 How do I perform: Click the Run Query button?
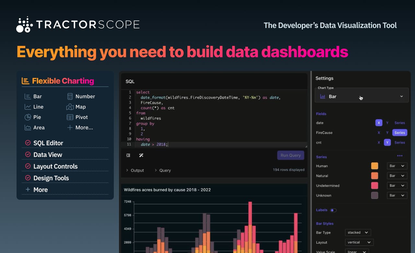pyautogui.click(x=290, y=155)
